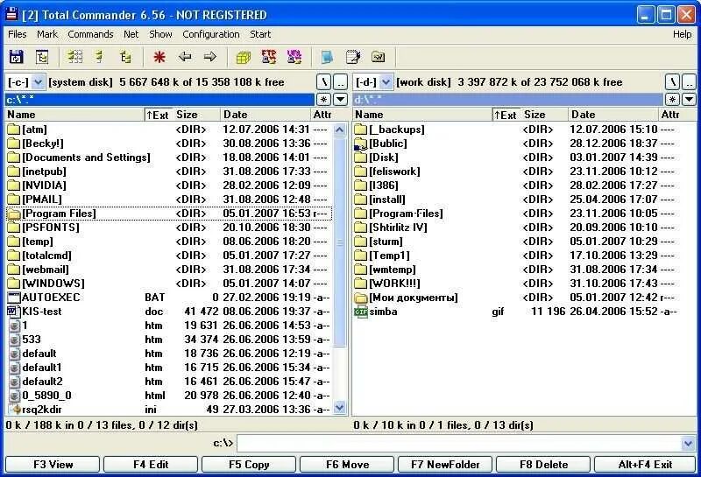
Task: Sort left panel by Name column header
Action: pyautogui.click(x=74, y=115)
